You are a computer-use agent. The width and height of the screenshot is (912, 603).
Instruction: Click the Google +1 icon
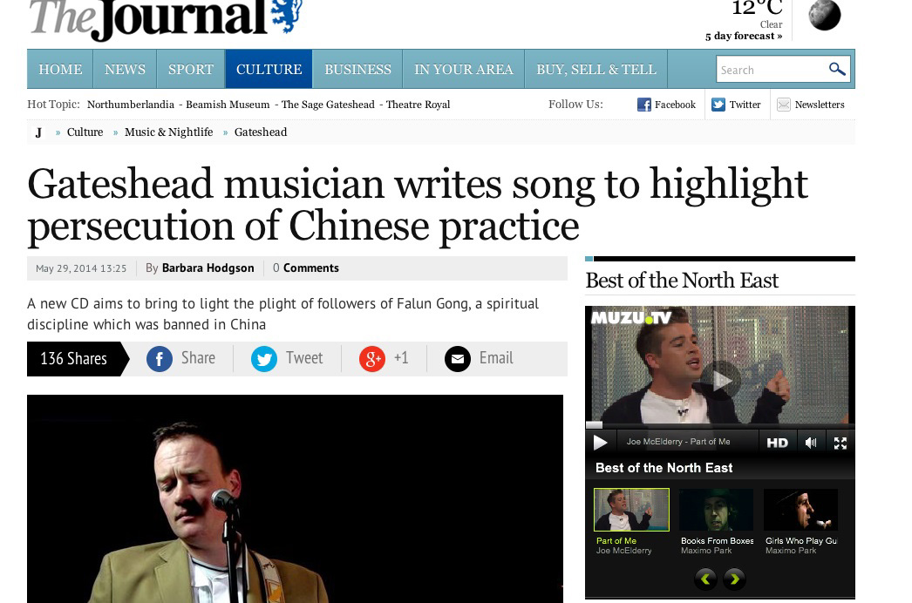[372, 359]
